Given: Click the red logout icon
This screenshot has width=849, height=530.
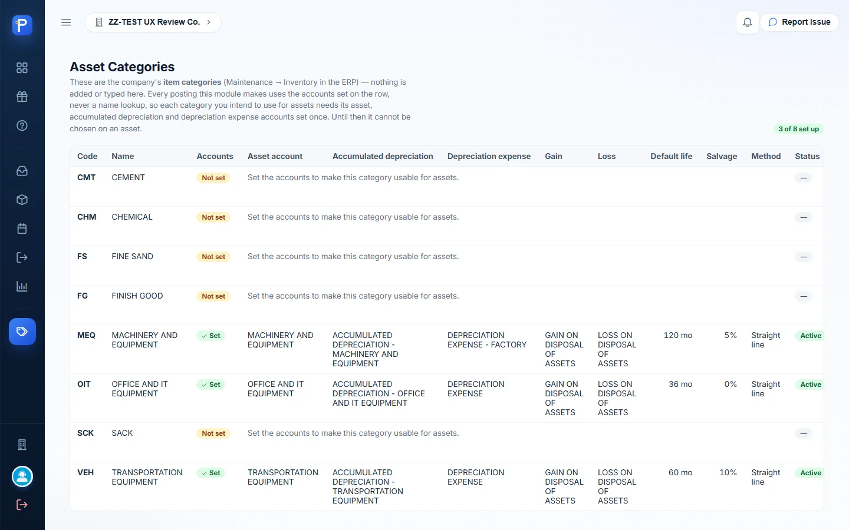Looking at the screenshot, I should (22, 505).
